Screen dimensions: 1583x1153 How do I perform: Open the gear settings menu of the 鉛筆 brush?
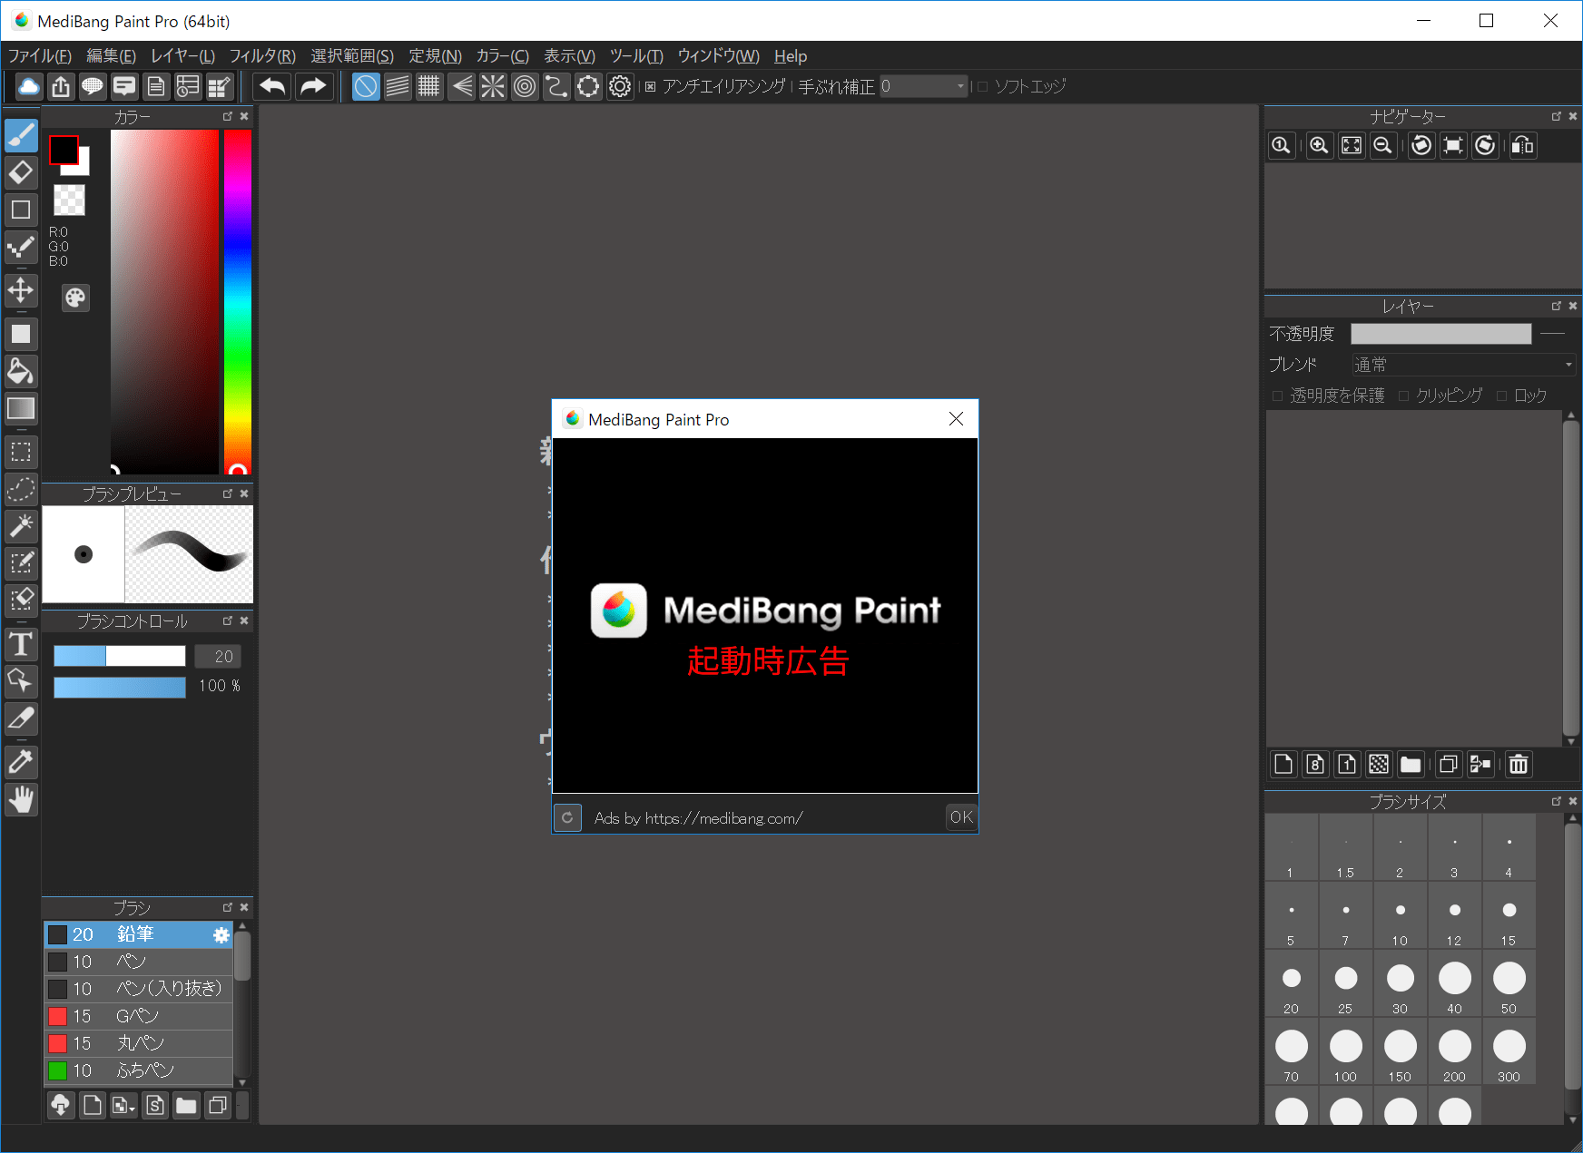(221, 934)
